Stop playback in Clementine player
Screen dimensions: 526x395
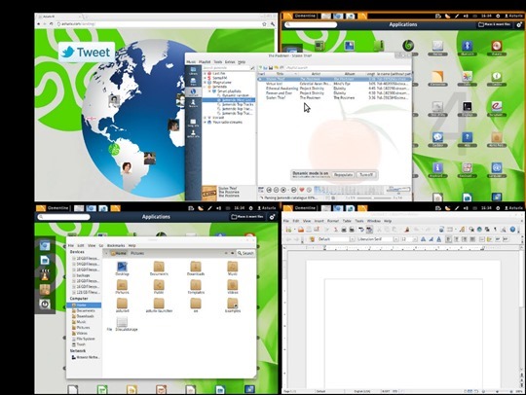(x=283, y=190)
